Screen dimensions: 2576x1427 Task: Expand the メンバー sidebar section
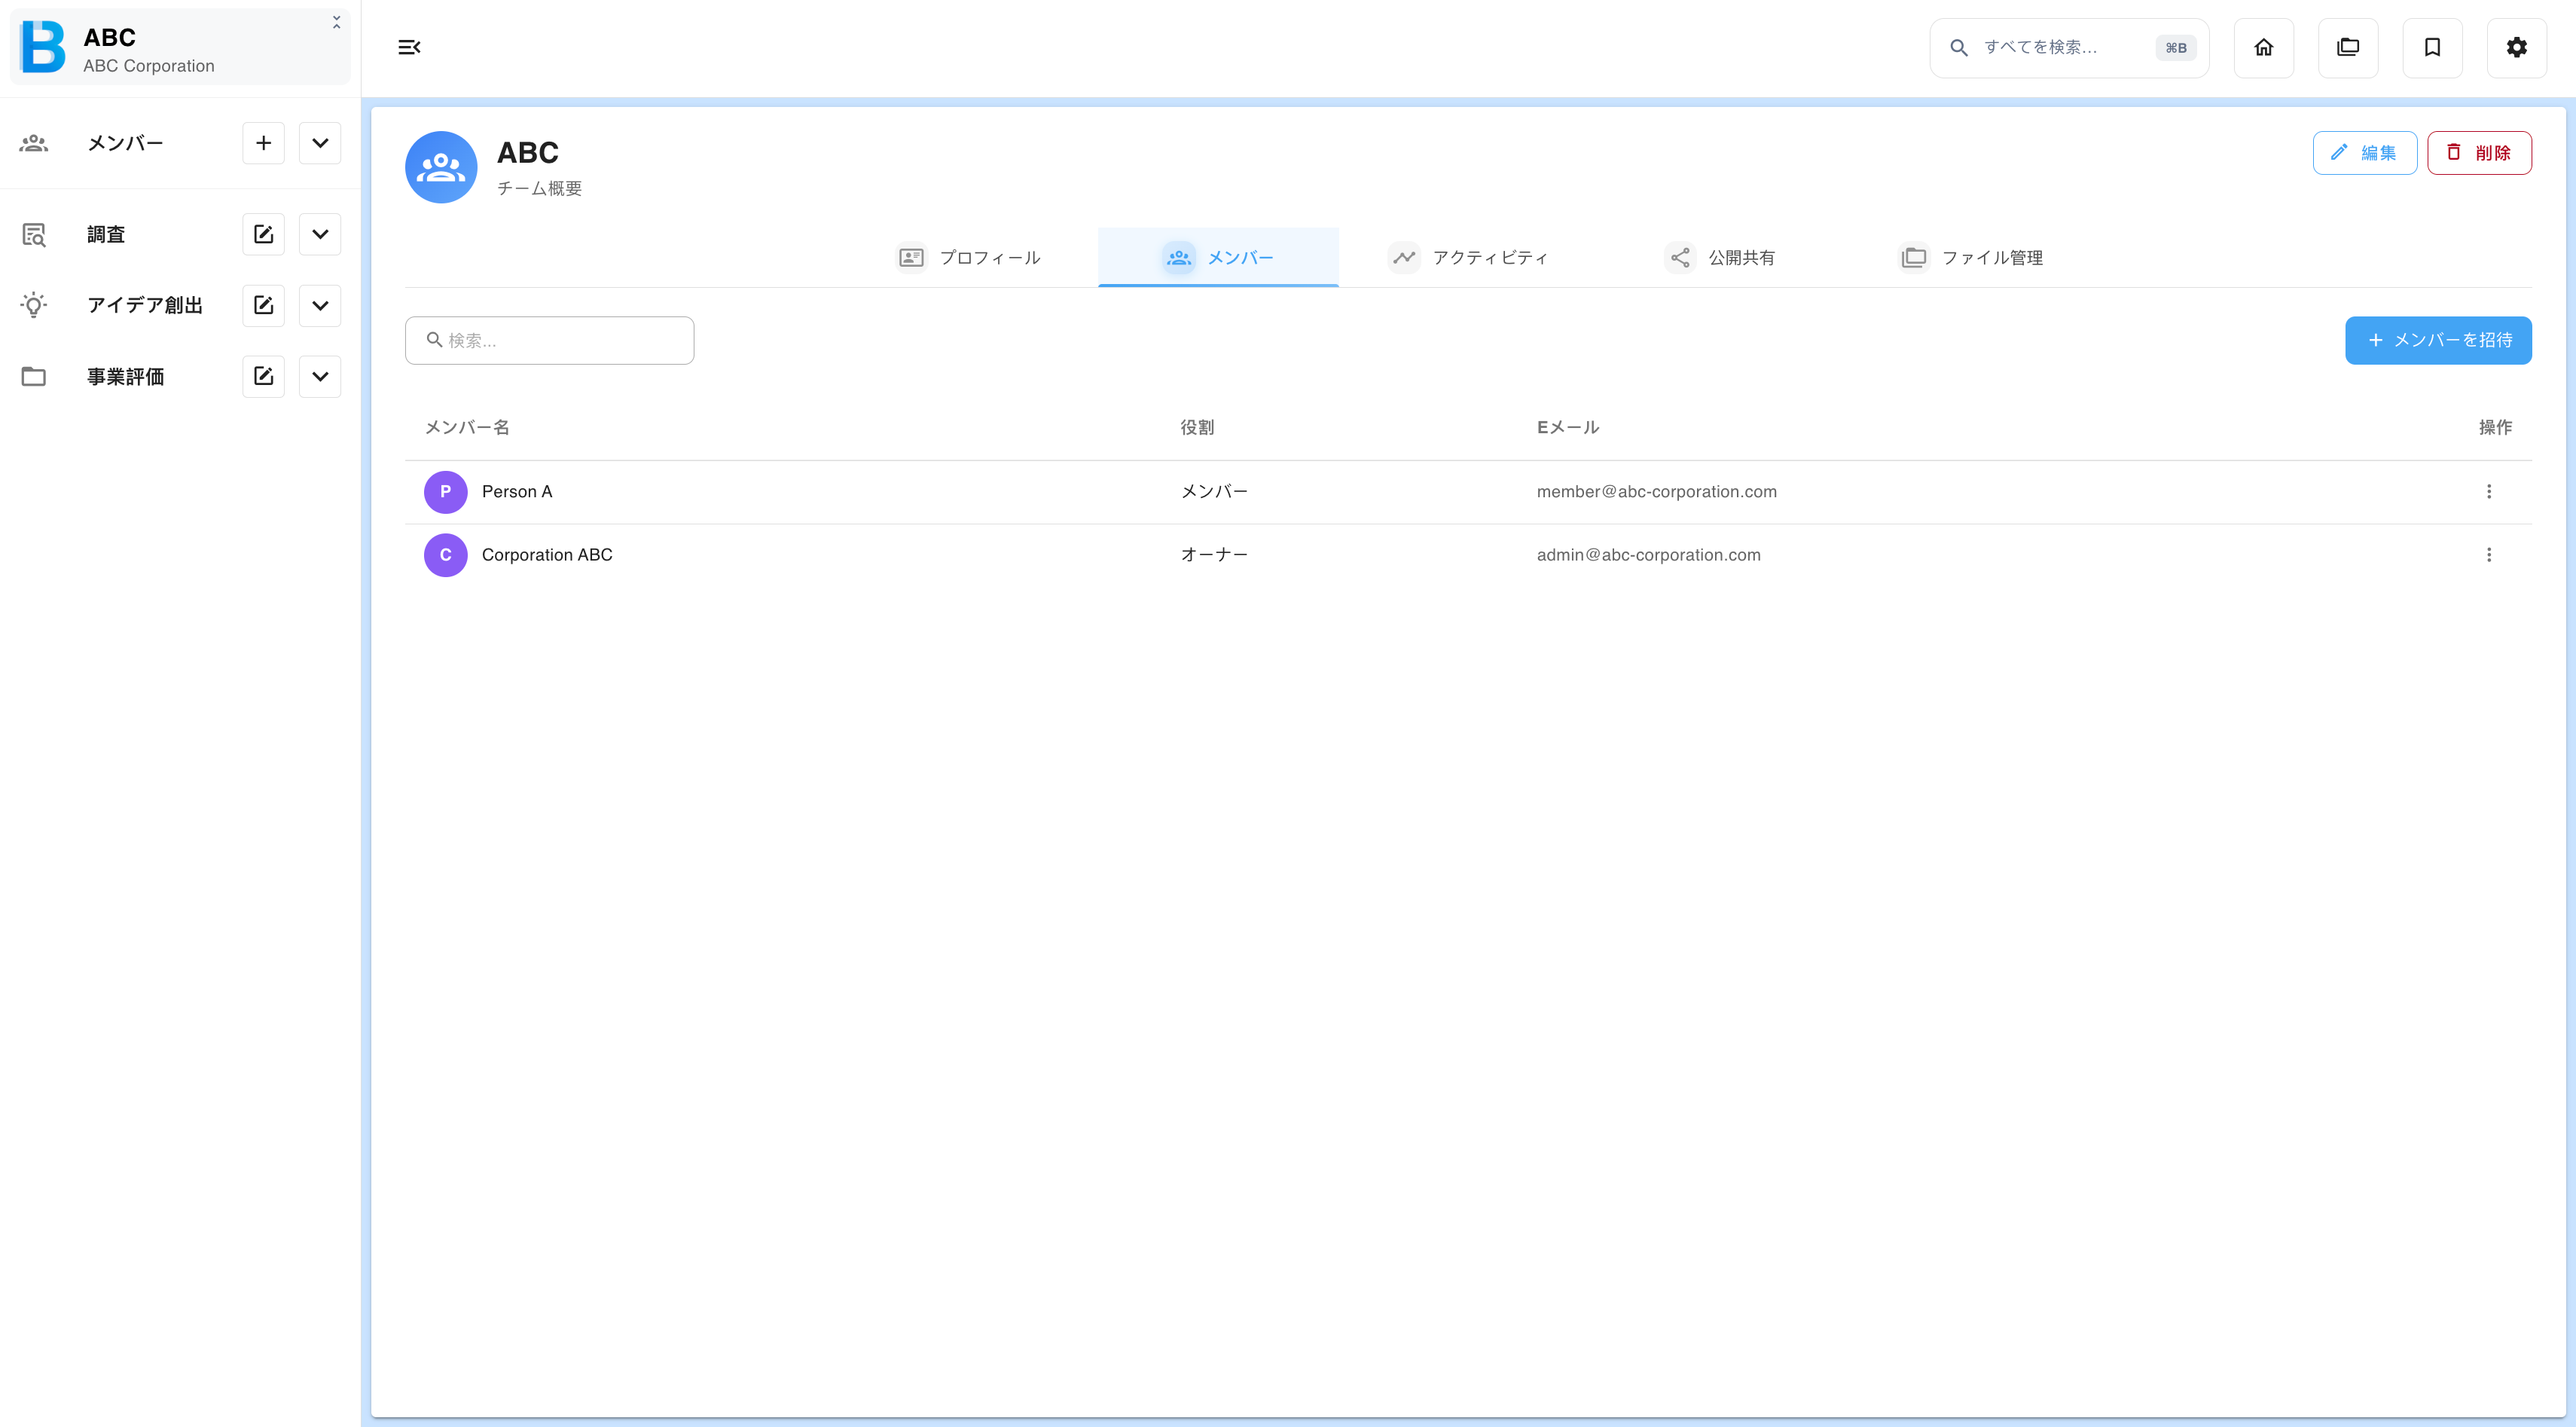(320, 143)
